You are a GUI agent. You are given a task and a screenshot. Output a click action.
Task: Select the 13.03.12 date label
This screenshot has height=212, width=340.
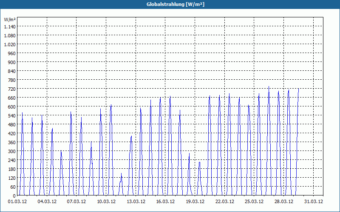point(136,202)
